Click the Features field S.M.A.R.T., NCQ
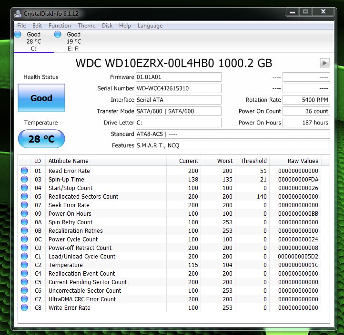This screenshot has width=344, height=335. pyautogui.click(x=233, y=145)
